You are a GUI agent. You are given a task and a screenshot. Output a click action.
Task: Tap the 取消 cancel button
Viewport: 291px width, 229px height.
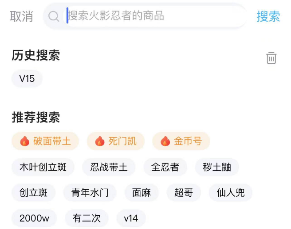(x=22, y=16)
